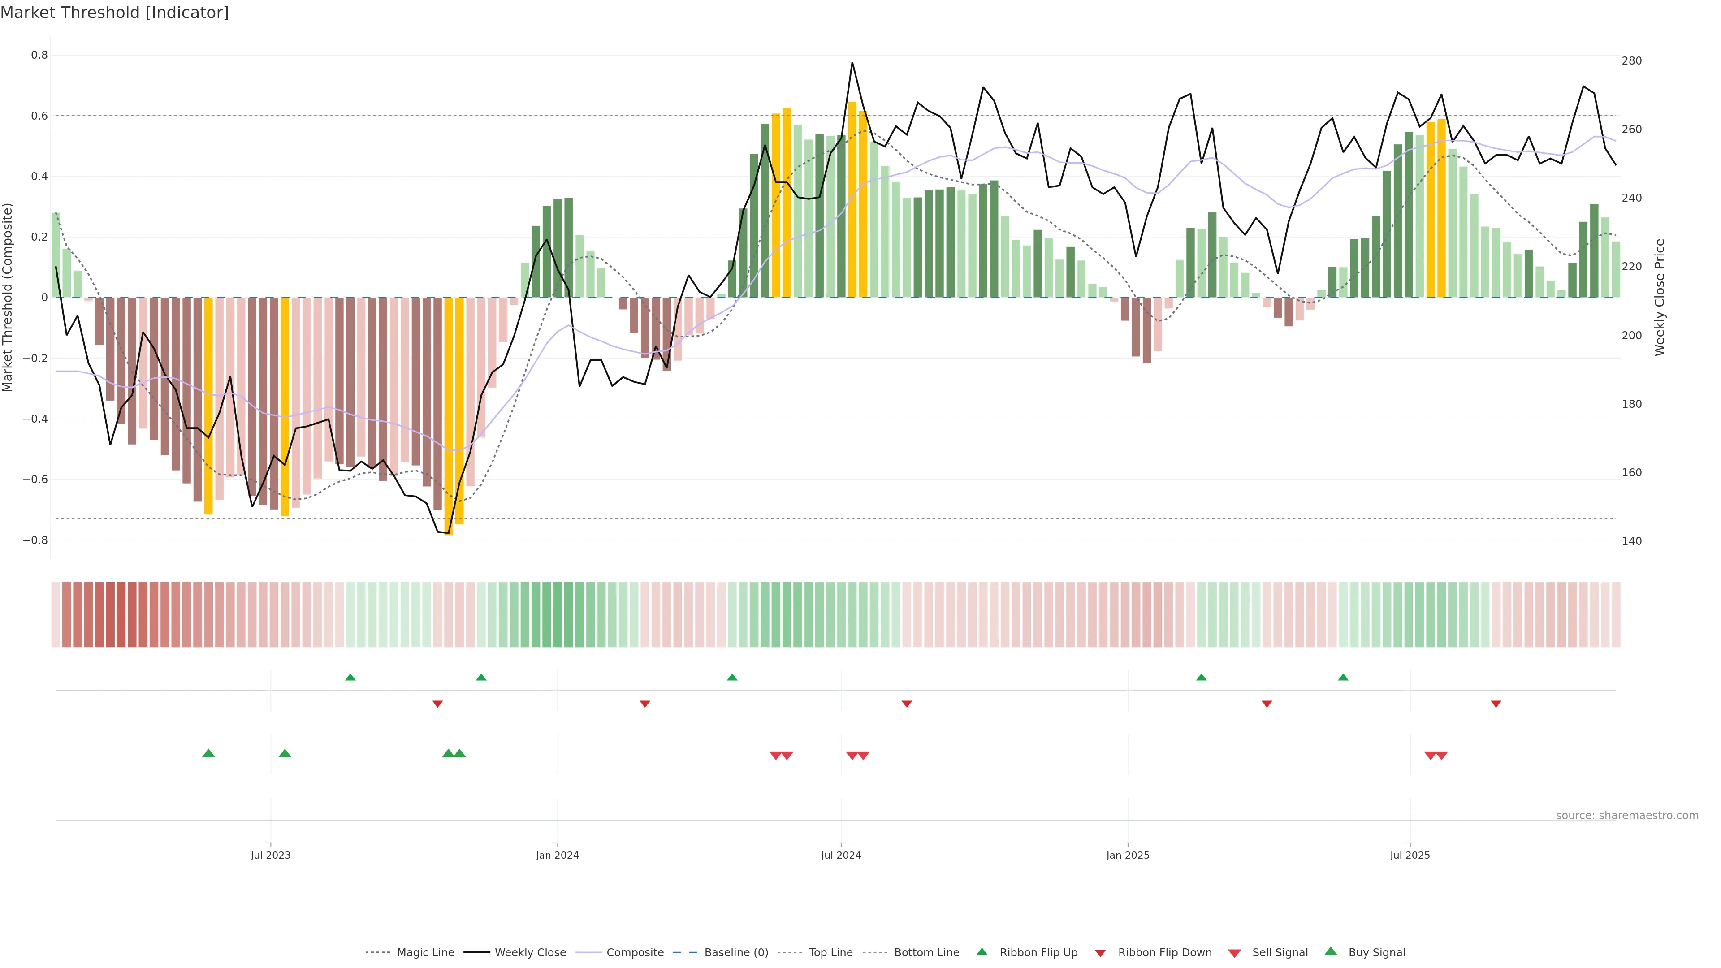Toggle the Magic Line legend entry
This screenshot has height=968, width=1721.
click(x=425, y=953)
